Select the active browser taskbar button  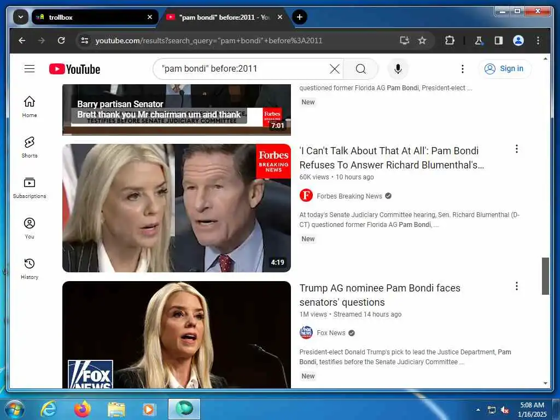184,409
